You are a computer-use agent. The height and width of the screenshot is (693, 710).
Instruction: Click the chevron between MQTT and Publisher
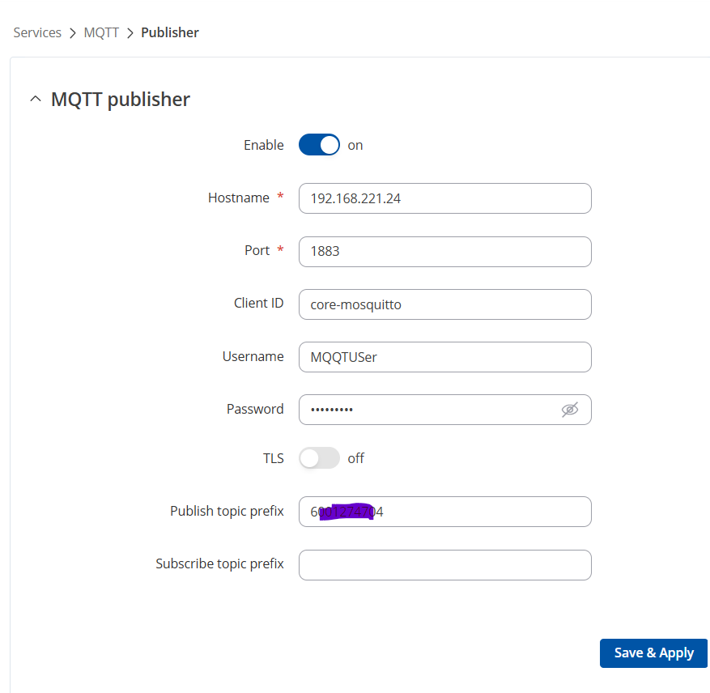tap(130, 32)
